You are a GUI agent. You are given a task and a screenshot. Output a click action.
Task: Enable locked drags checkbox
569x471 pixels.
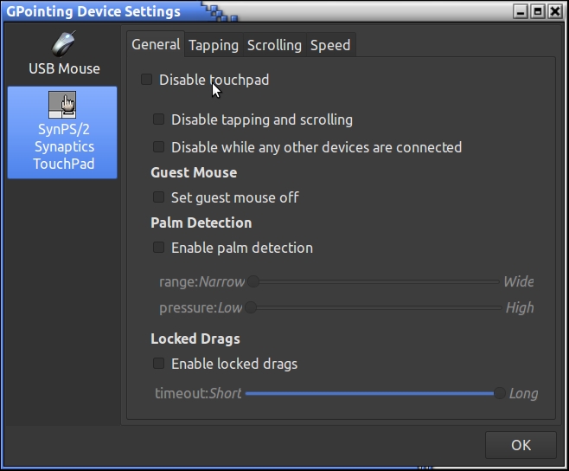159,364
